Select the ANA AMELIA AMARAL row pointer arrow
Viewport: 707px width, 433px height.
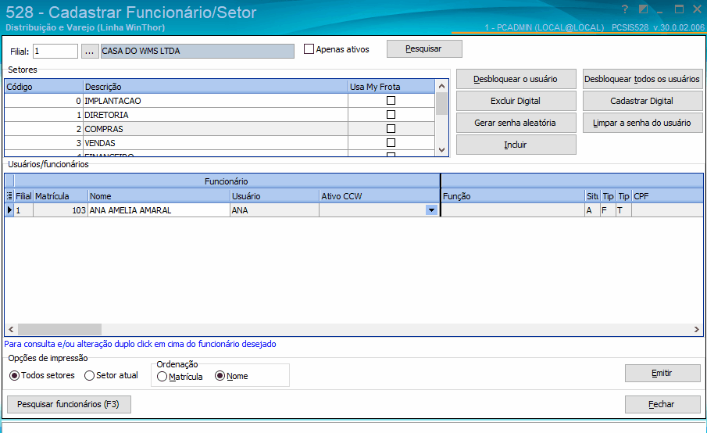(9, 209)
